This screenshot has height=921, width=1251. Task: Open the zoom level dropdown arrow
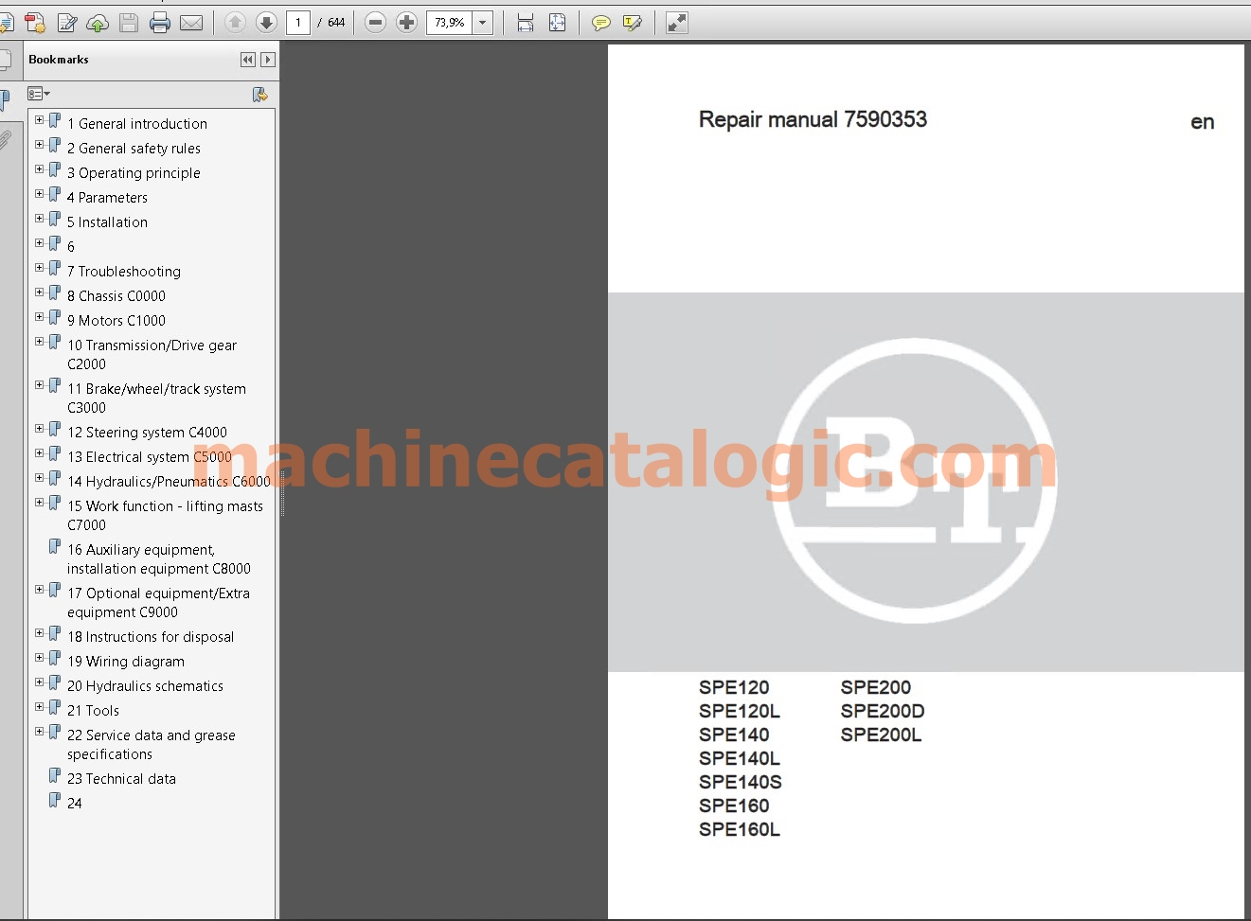point(483,23)
